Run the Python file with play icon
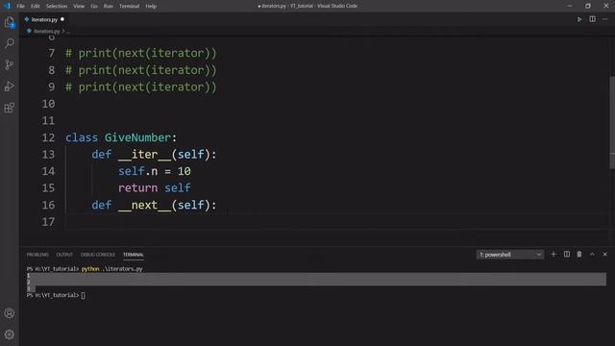This screenshot has width=615, height=346. coord(579,19)
